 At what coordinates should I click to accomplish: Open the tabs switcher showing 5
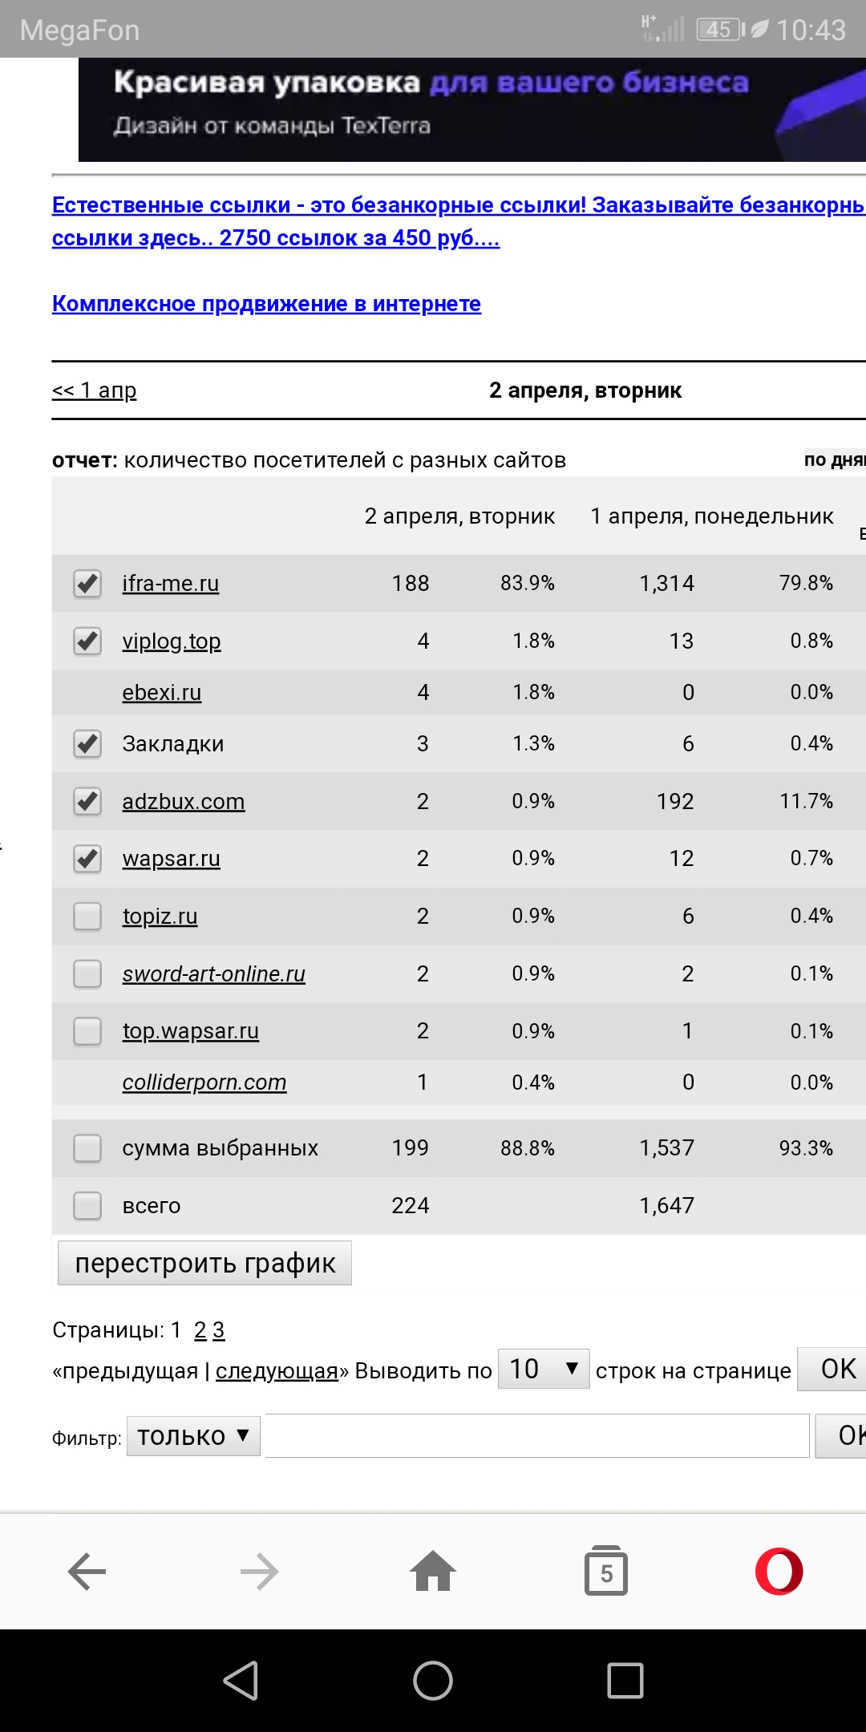pos(606,1570)
